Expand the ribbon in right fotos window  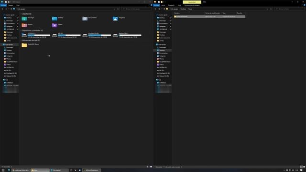point(302,5)
